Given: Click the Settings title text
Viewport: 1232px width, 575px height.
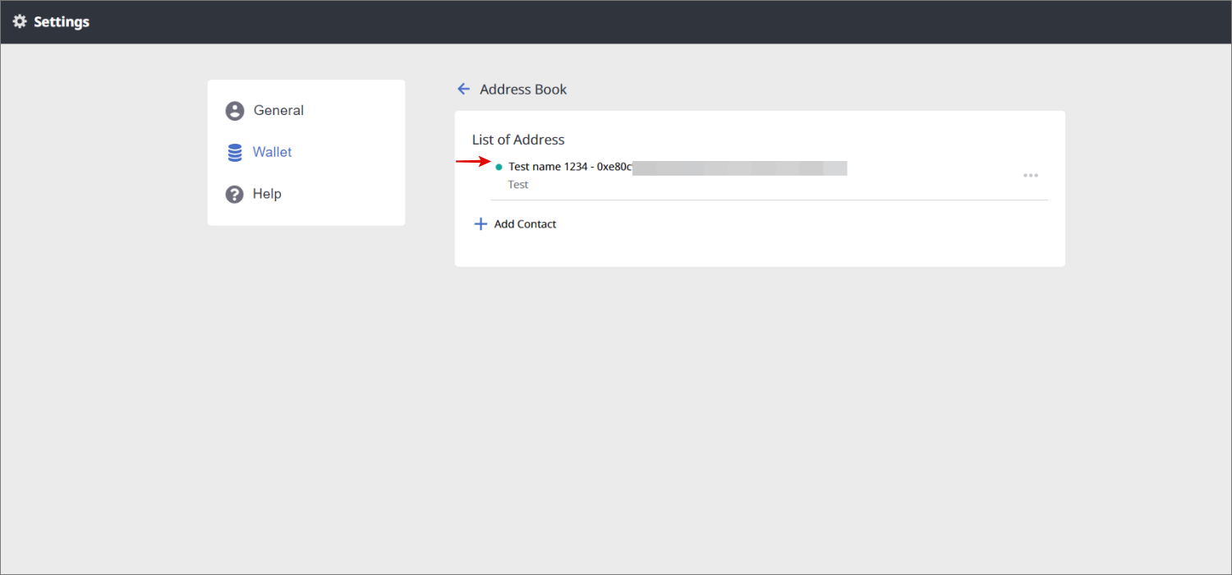Looking at the screenshot, I should [x=62, y=22].
